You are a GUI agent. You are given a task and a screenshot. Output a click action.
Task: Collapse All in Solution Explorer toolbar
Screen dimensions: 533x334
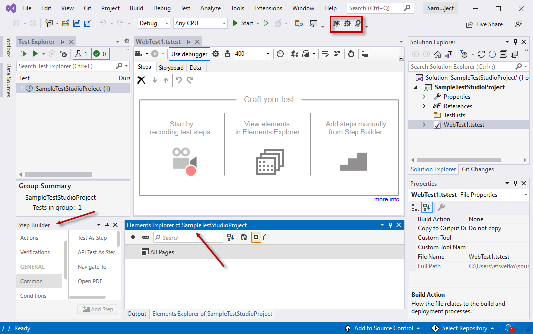pos(504,54)
